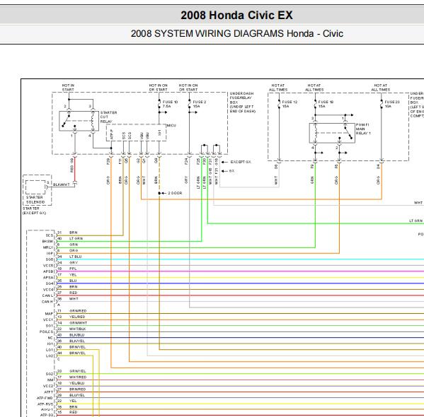The width and height of the screenshot is (424, 417).
Task: Select the PGM-FI Main Relay 1 symbol
Action: pyautogui.click(x=332, y=133)
